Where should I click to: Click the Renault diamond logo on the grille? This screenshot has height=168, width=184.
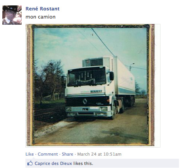(85, 101)
